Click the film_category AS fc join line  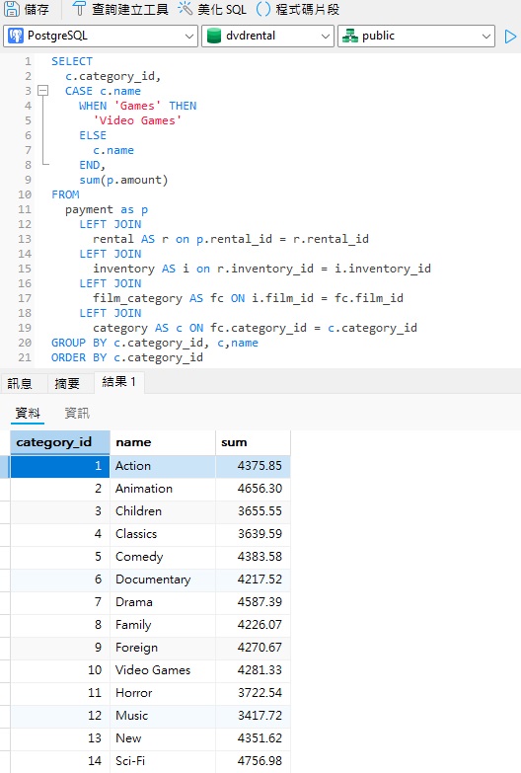click(x=248, y=298)
